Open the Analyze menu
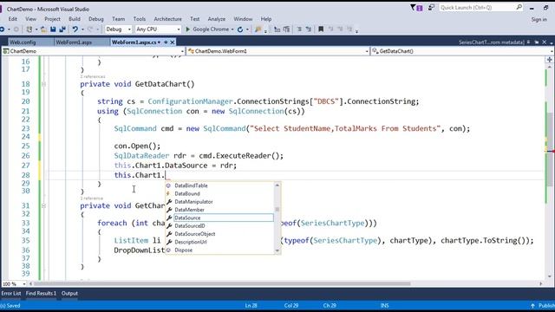Screen dimensions: 555x312 (x=217, y=19)
